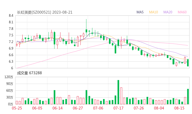Click the MA5 legend label
192x114 pixels.
click(x=140, y=12)
